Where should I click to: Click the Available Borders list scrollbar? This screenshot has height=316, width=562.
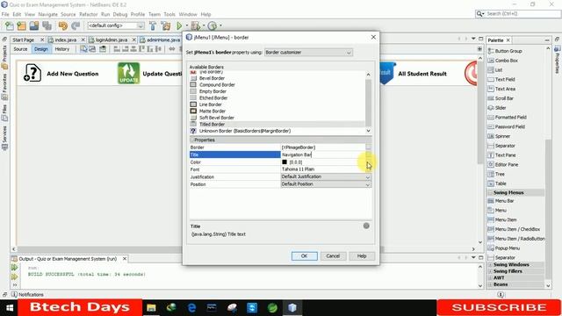pos(368,102)
